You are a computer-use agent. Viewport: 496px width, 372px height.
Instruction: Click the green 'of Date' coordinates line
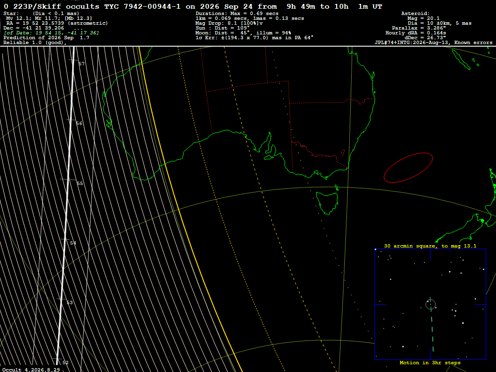pos(51,33)
